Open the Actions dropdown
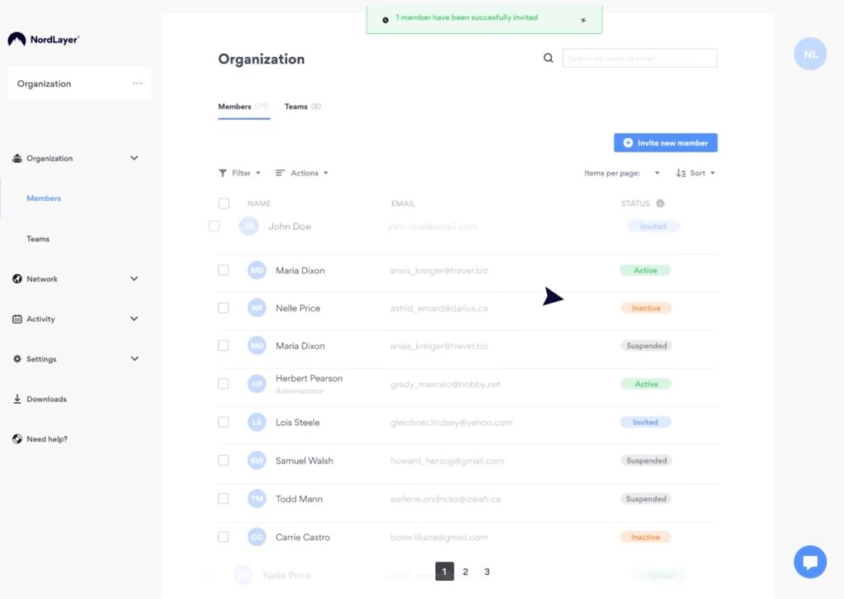Screen dimensions: 844x599 click(302, 173)
